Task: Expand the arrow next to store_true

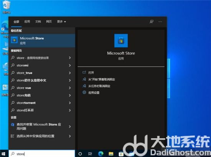Action: pos(70,73)
